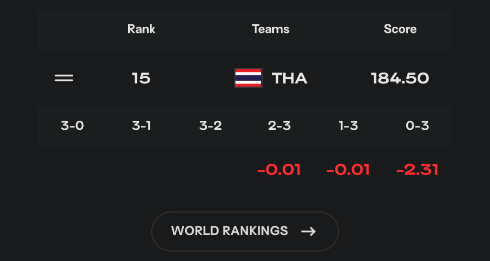490x261 pixels.
Task: Select the 3-1 result column
Action: tap(141, 126)
